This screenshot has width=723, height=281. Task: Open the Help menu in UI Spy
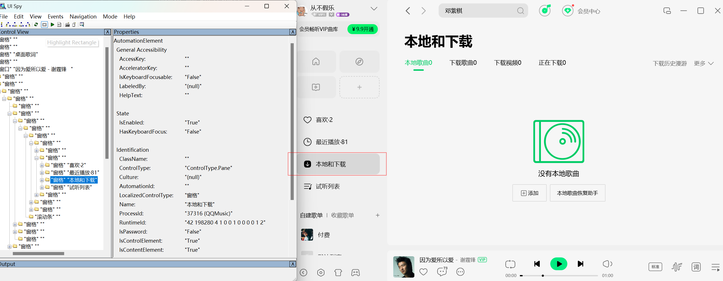click(x=129, y=16)
